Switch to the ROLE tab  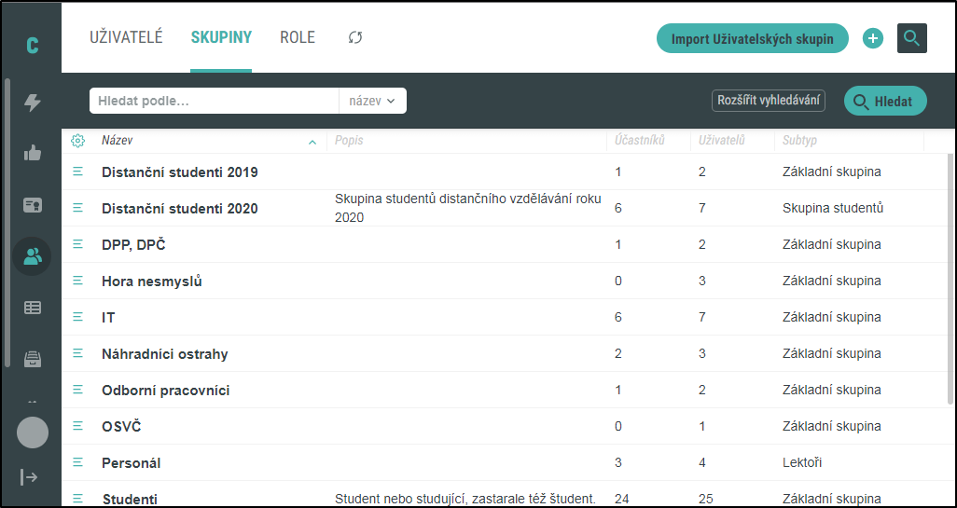pos(298,37)
